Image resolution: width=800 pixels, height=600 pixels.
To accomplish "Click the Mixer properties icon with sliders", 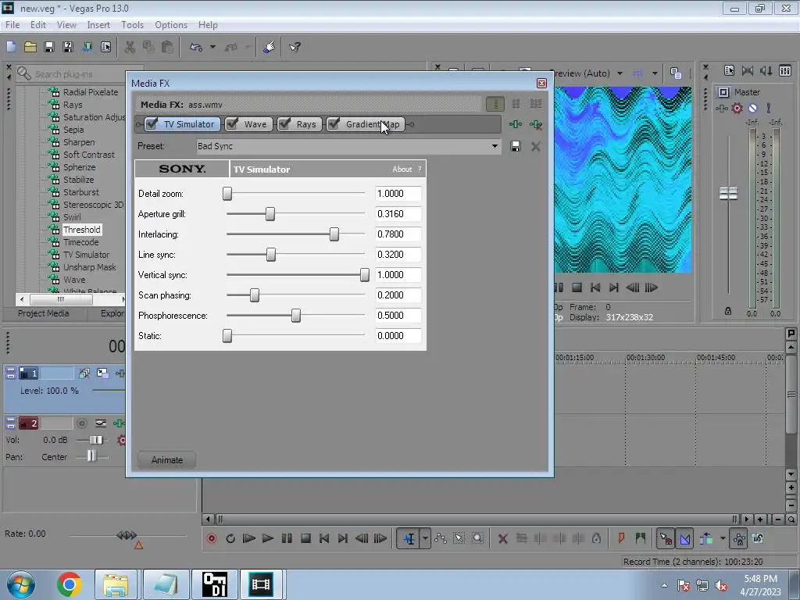I will 784,70.
